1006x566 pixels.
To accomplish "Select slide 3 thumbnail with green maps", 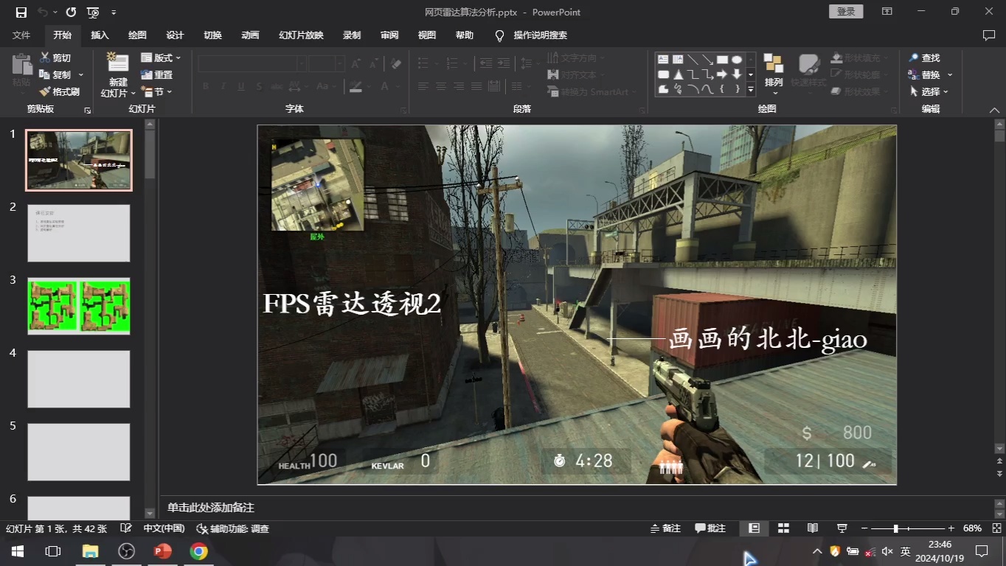I will click(x=79, y=306).
